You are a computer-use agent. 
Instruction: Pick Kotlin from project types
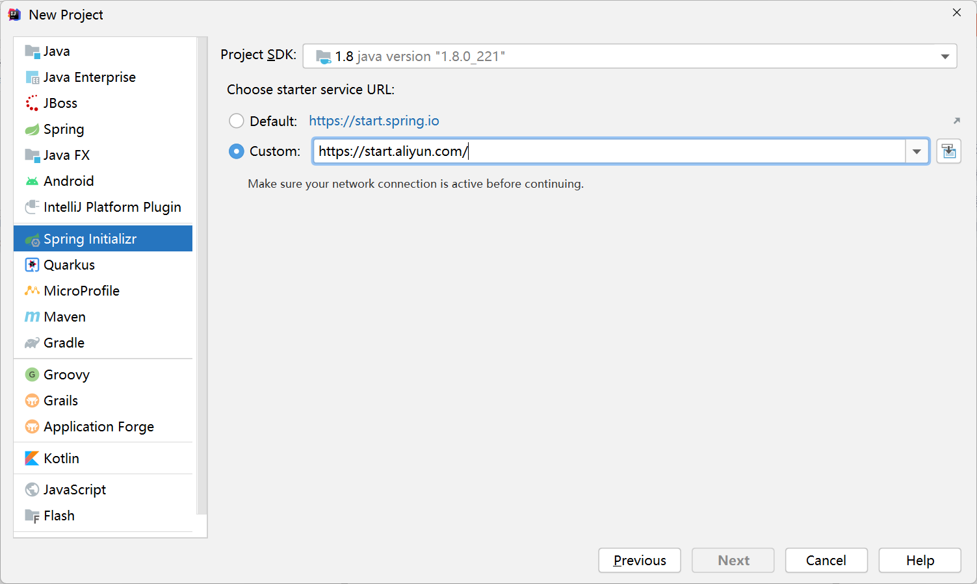(x=103, y=459)
